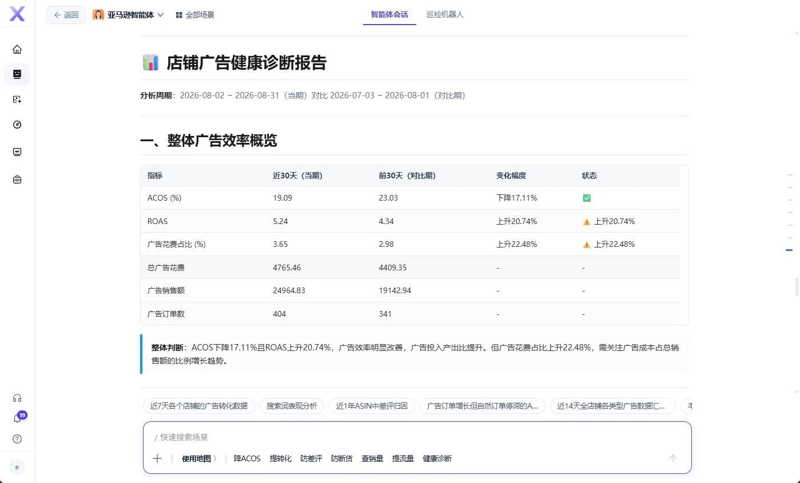Open the chart monitor sidebar icon
The width and height of the screenshot is (800, 483).
coord(17,152)
